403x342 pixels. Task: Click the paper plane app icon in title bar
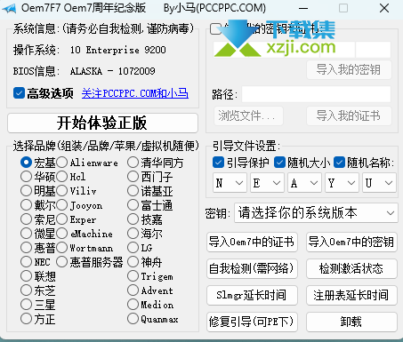10,8
